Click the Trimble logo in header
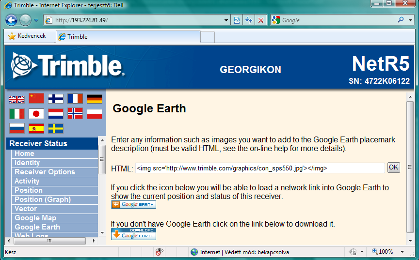The width and height of the screenshot is (419, 260). (x=68, y=65)
